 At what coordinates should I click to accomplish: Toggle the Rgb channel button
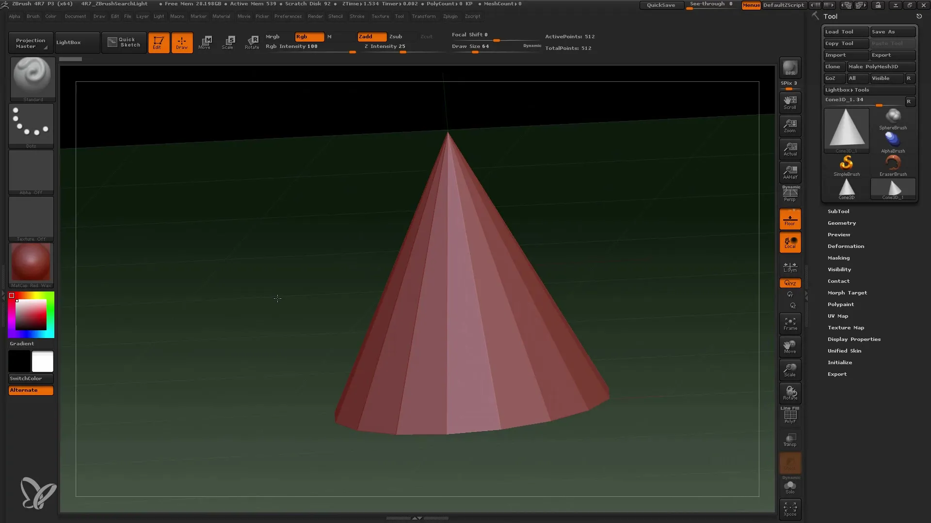tap(309, 37)
